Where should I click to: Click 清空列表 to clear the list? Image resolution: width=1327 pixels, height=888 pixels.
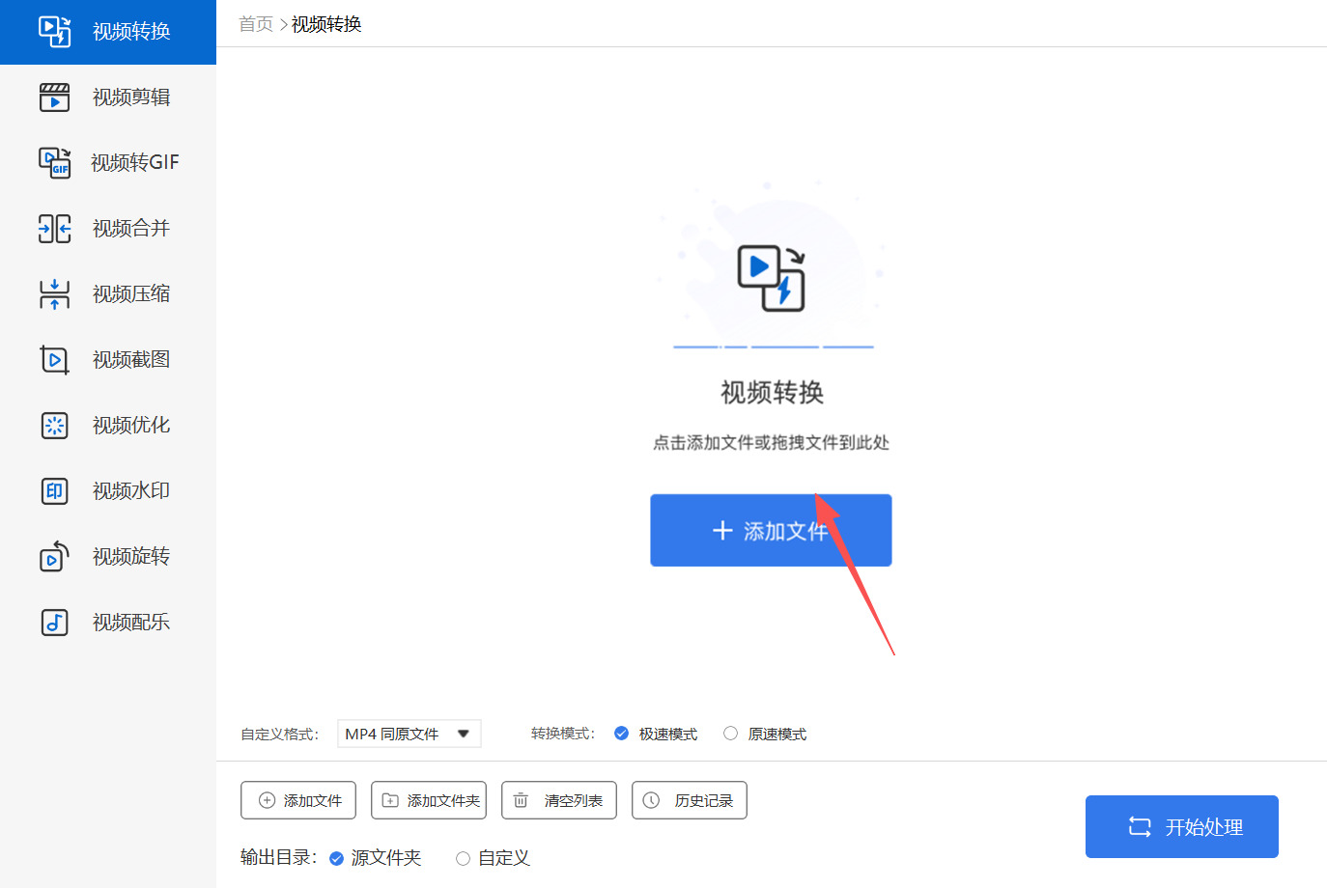[x=558, y=800]
